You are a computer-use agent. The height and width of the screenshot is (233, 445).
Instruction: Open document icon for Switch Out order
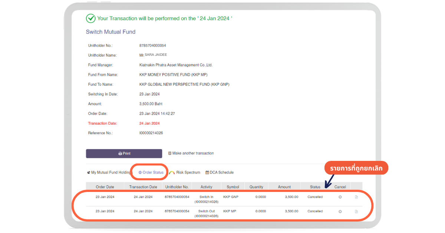pyautogui.click(x=356, y=212)
